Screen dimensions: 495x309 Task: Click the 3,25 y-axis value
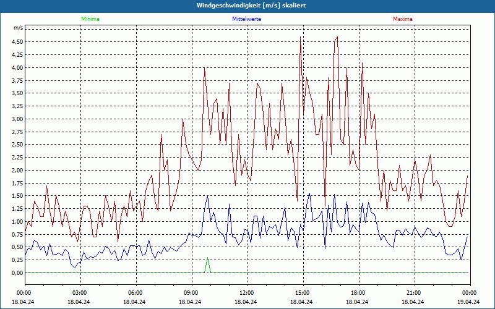click(17, 106)
